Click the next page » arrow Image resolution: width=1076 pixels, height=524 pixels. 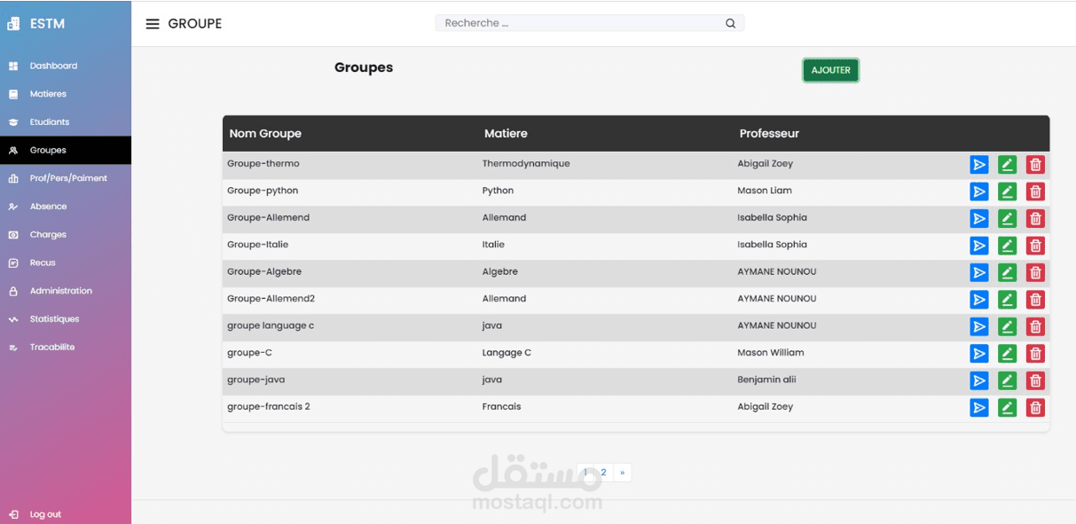622,473
